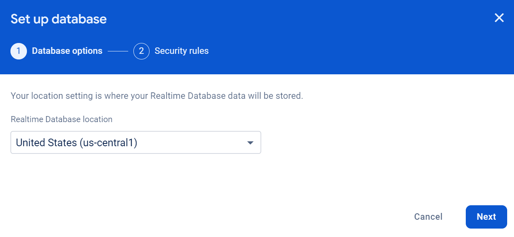
Task: Open the location selector caret
Action: pos(250,142)
